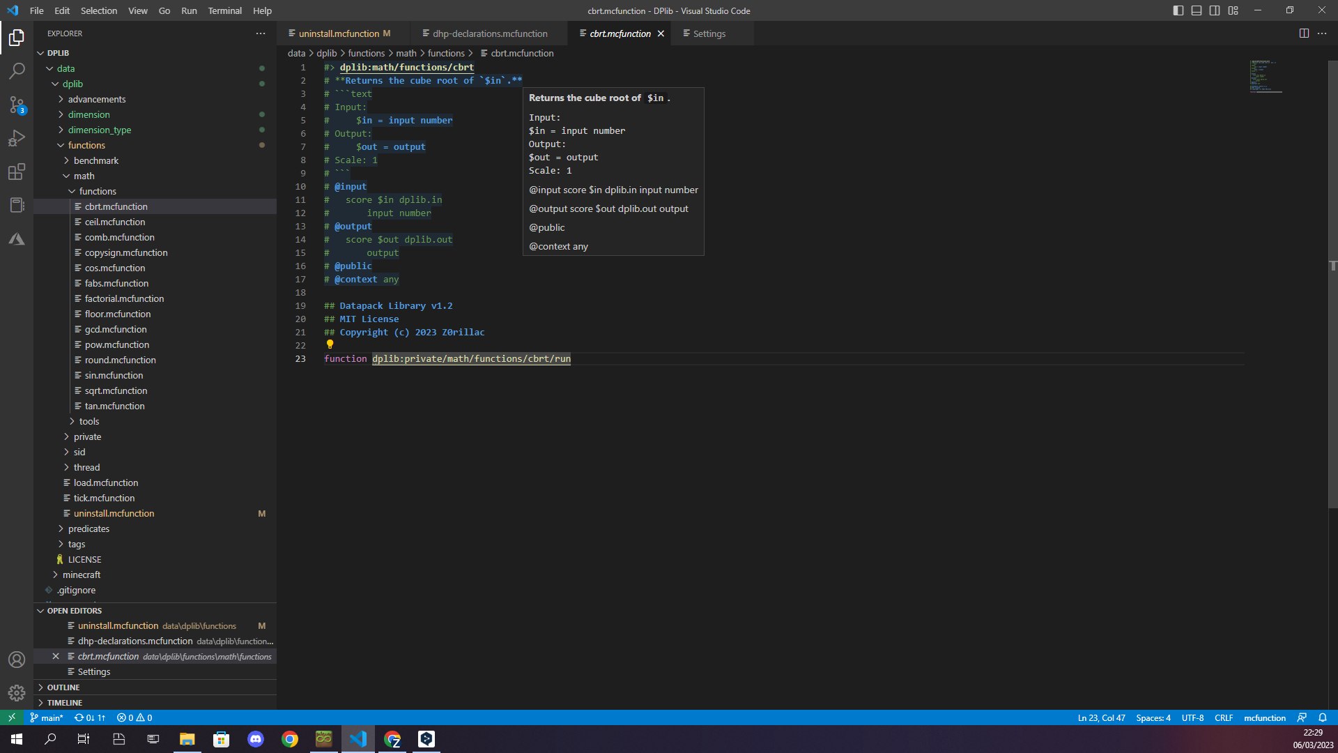Open Google Chrome from the taskbar

[x=290, y=739]
